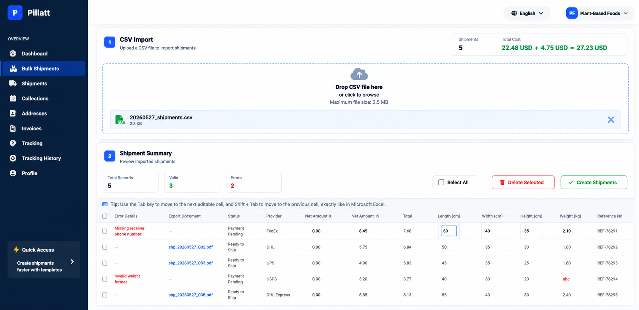Screen dimensions: 639x310
Task: Open the Plant-Based Foods account dropdown
Action: [597, 13]
